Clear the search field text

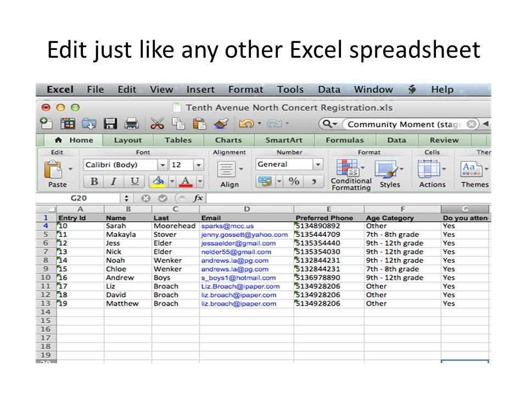(472, 124)
